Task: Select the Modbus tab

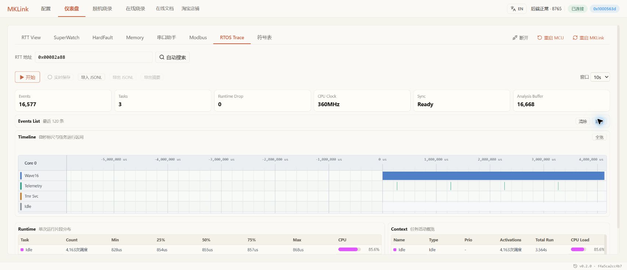Action: (198, 37)
